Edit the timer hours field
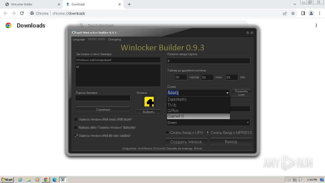 pyautogui.click(x=181, y=77)
